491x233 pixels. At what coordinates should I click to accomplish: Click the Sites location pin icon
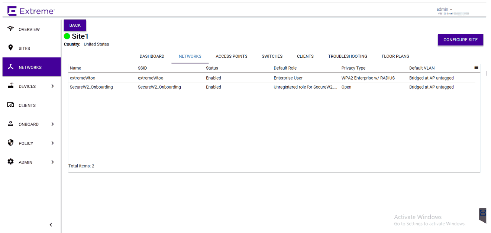11,48
